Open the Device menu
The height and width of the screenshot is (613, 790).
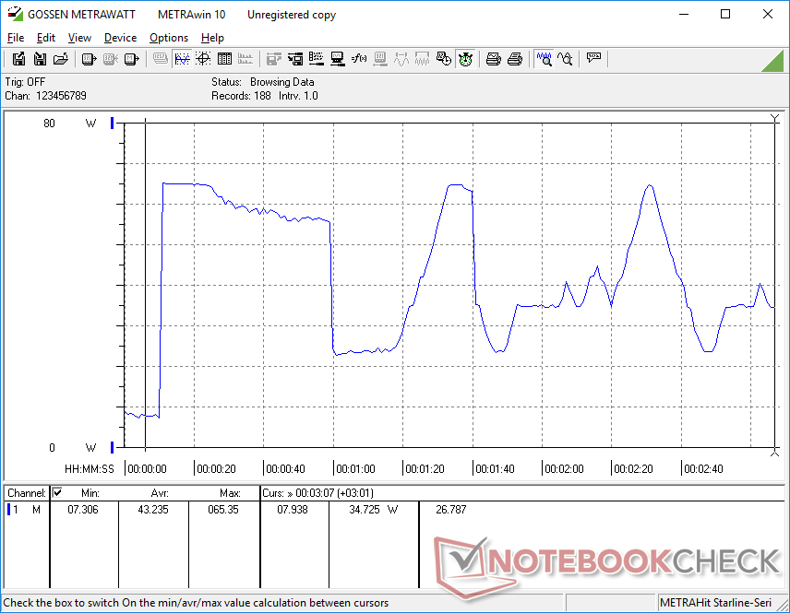(120, 38)
